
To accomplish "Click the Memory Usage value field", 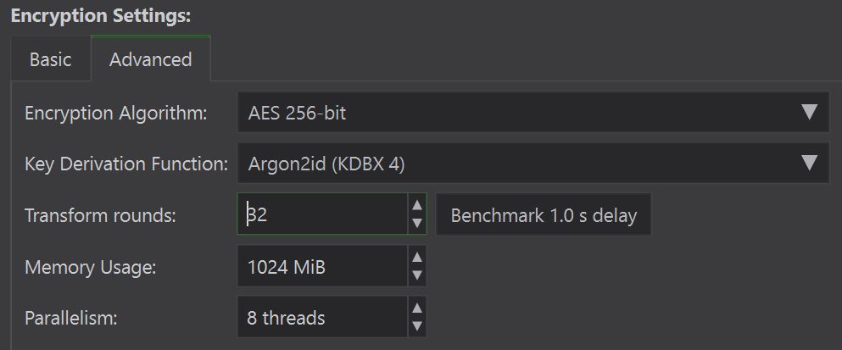I will [322, 268].
